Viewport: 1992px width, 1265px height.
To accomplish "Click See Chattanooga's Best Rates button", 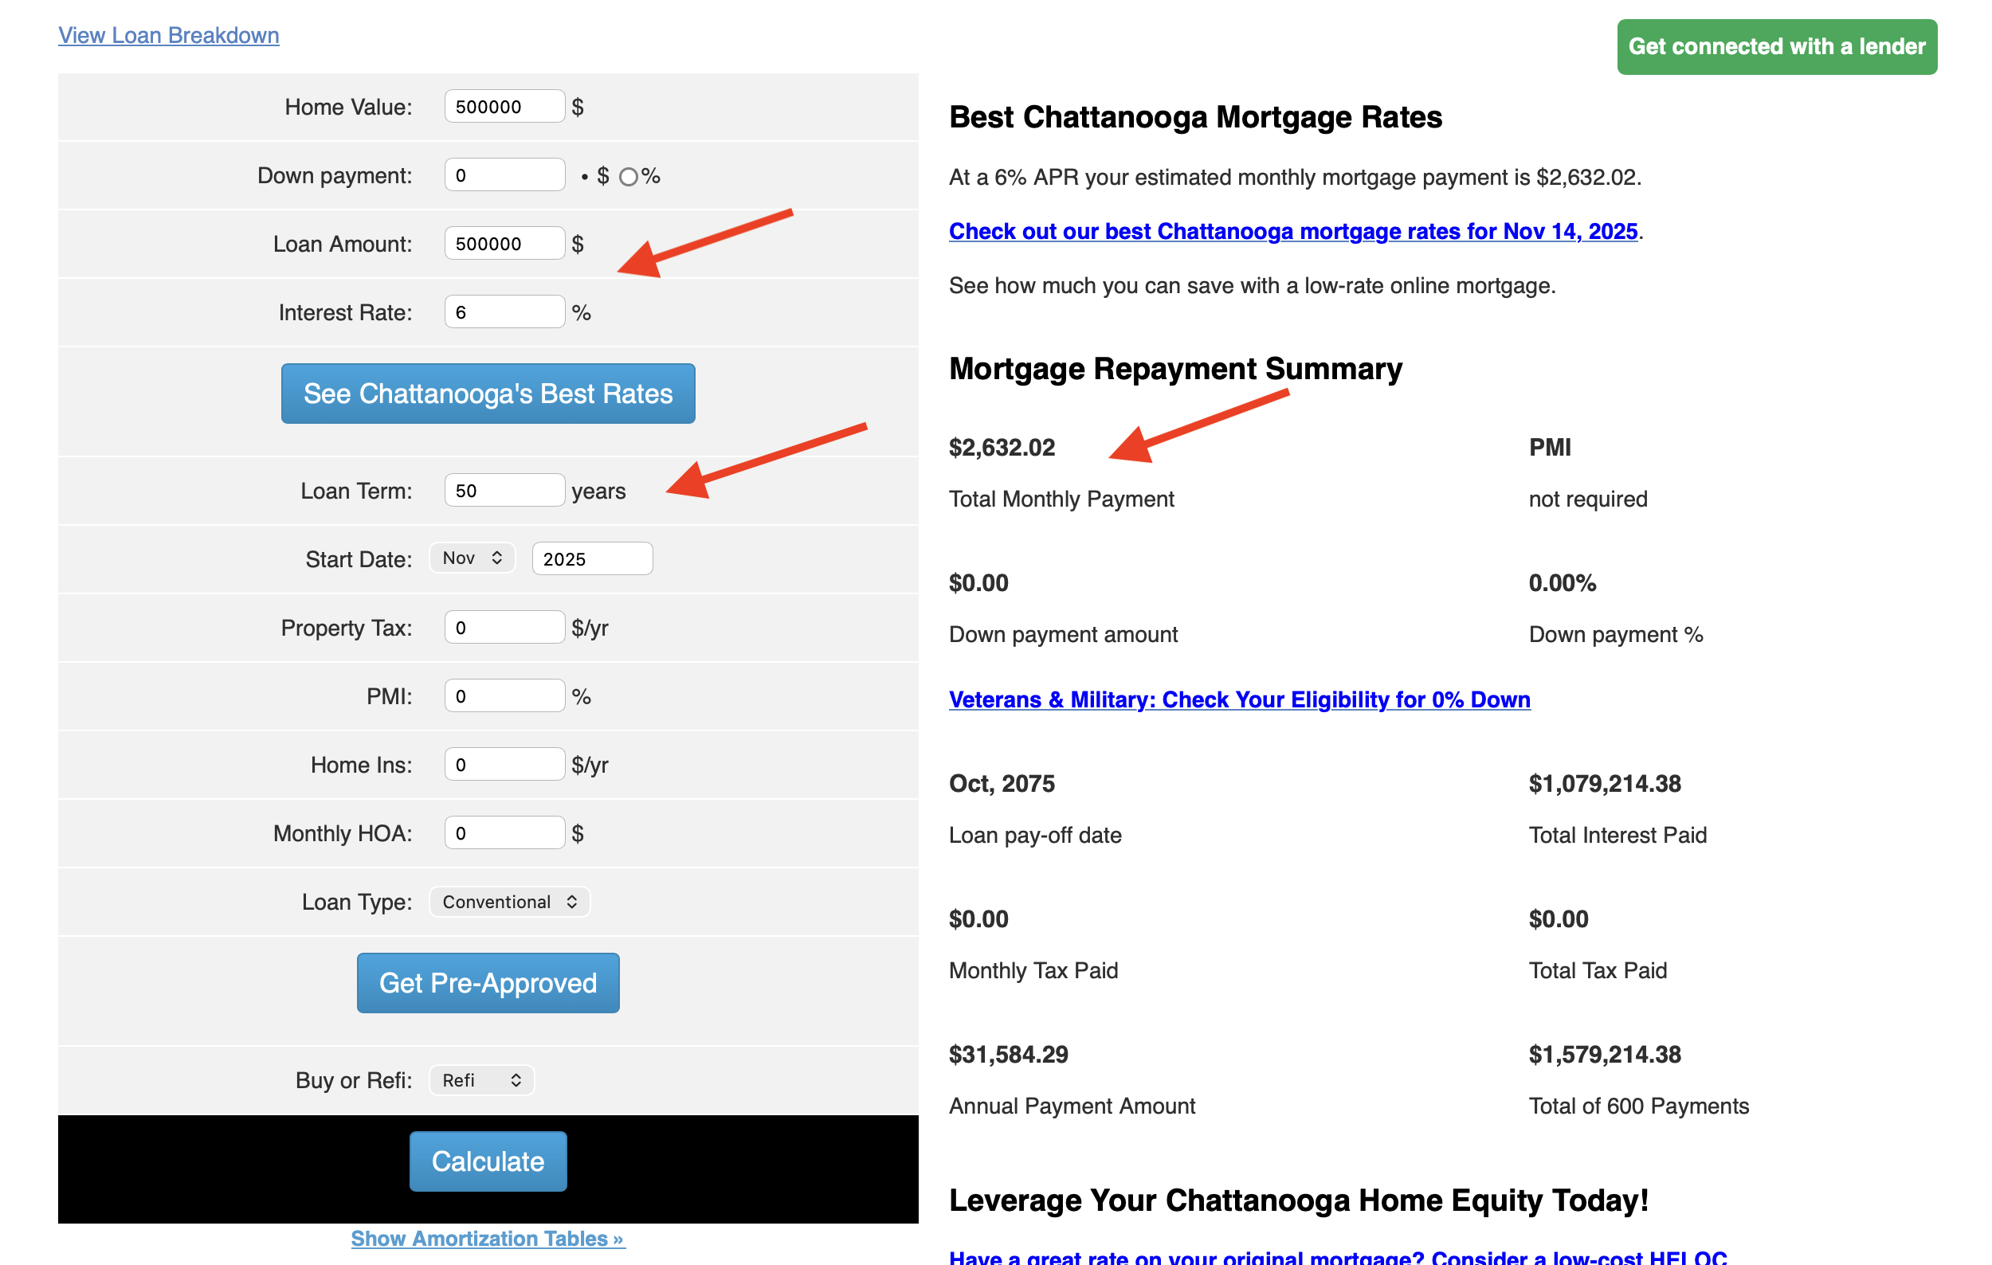I will [x=488, y=394].
